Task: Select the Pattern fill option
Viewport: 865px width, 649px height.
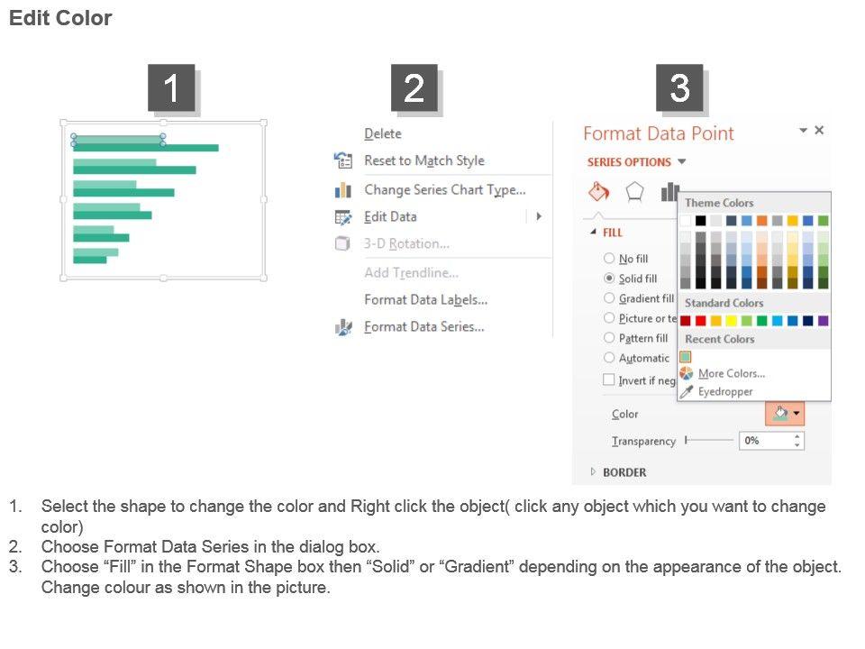Action: tap(609, 338)
